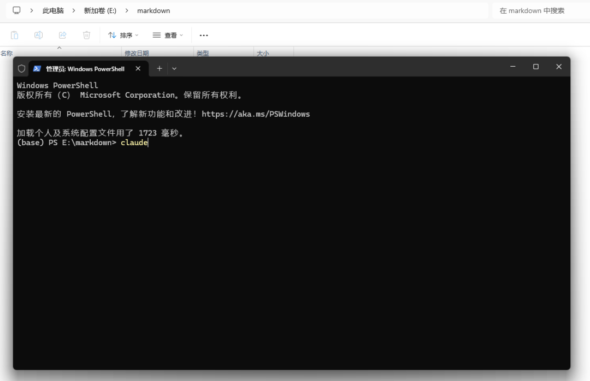The image size is (590, 381).
Task: Maximize the PowerShell window
Action: [536, 67]
